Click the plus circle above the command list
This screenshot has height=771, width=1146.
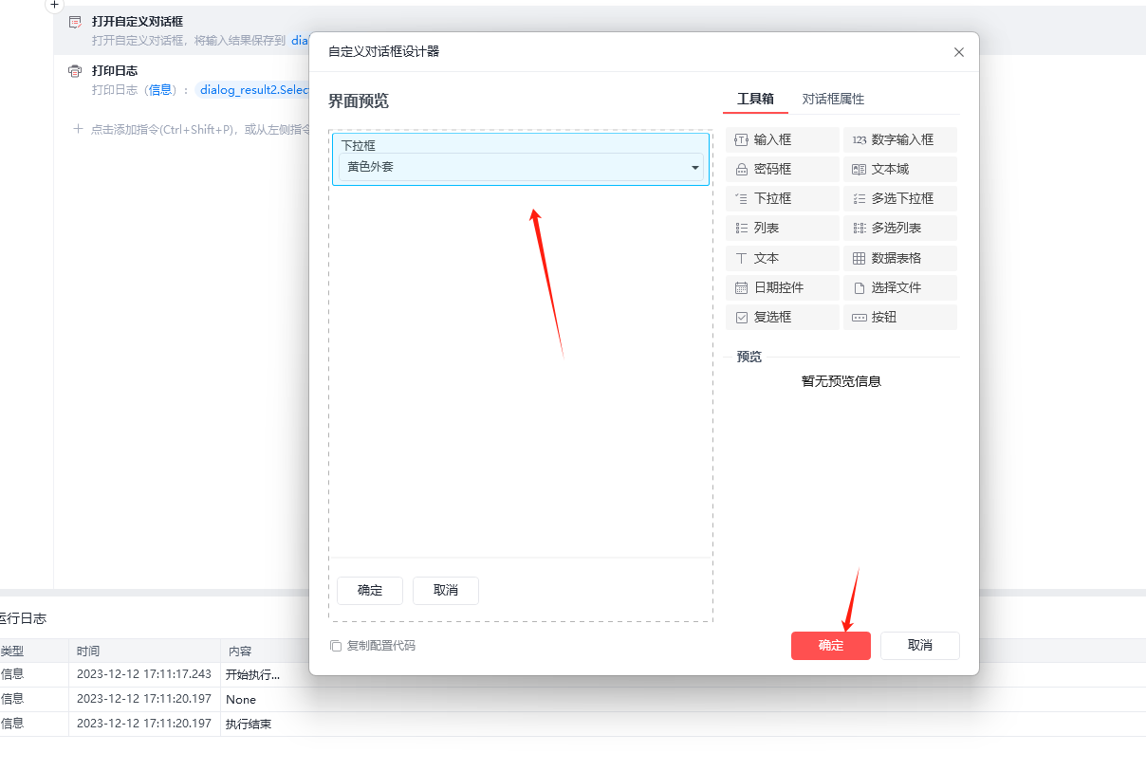54,5
